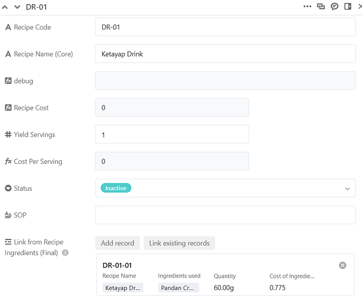
Task: Remove linked record DR-01-01
Action: 342,265
